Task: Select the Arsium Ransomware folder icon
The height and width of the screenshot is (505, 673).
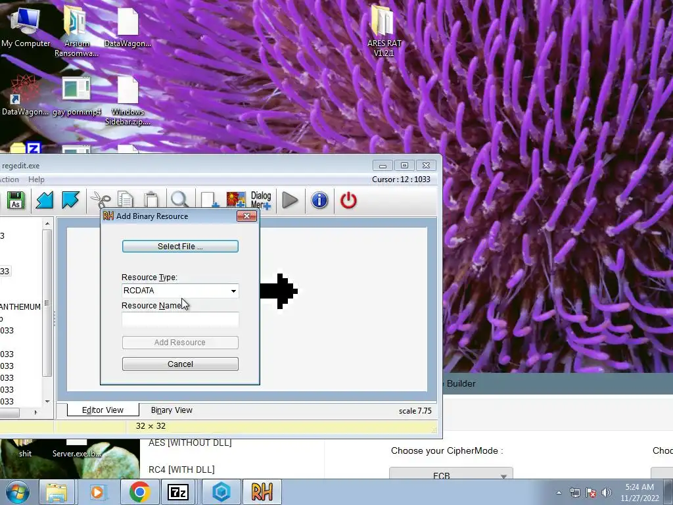Action: click(76, 31)
